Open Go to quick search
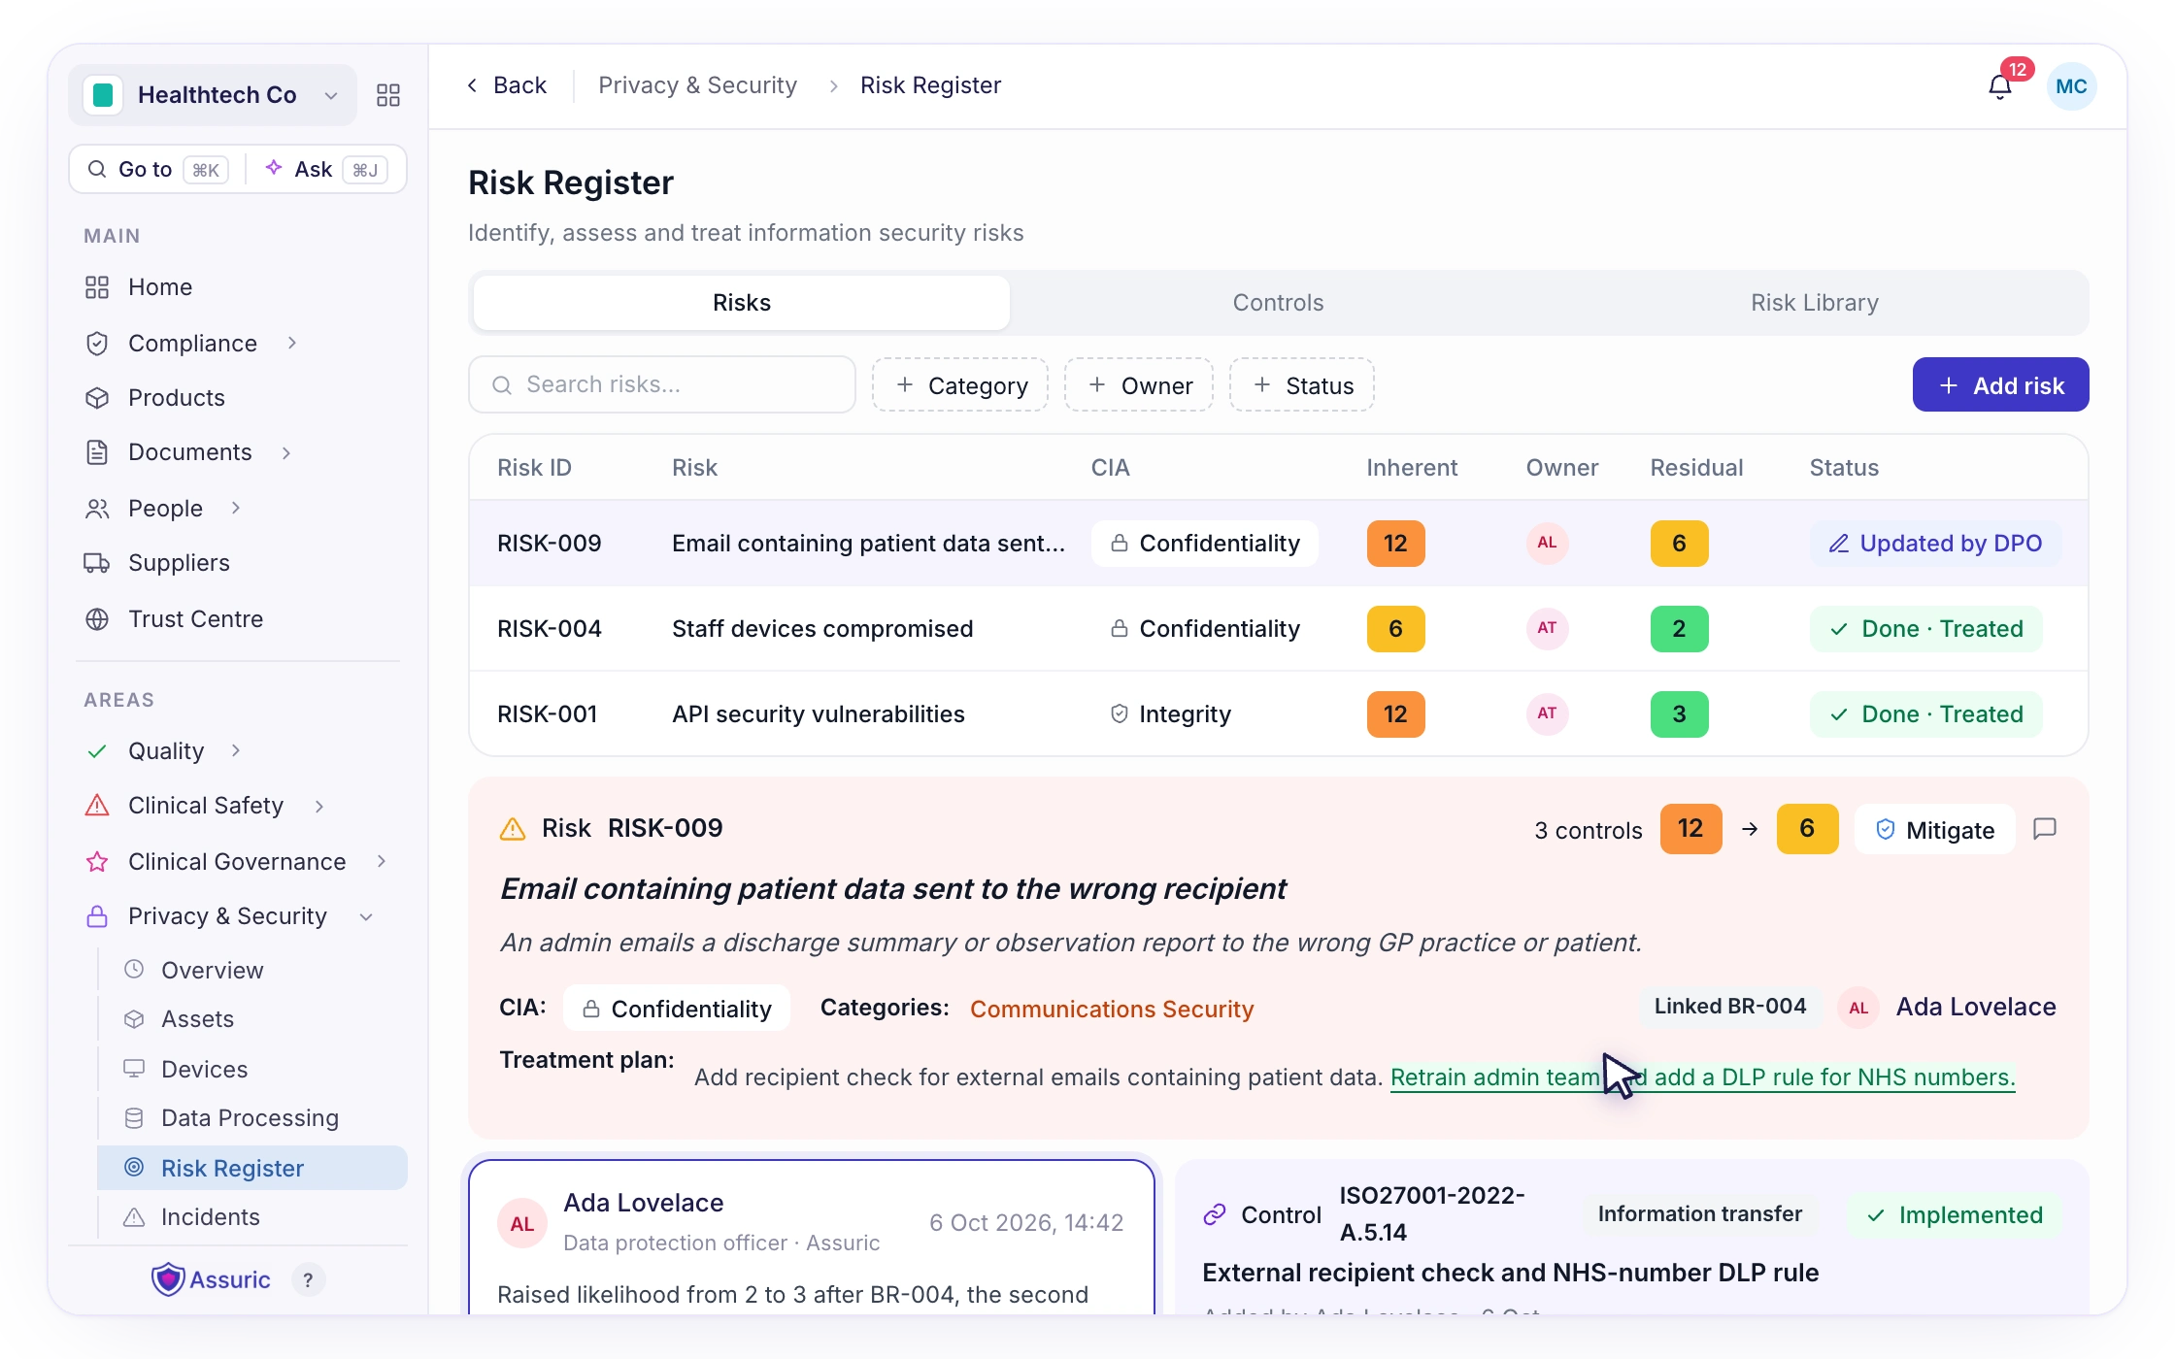Screen dimensions: 2175x1359 (157, 170)
